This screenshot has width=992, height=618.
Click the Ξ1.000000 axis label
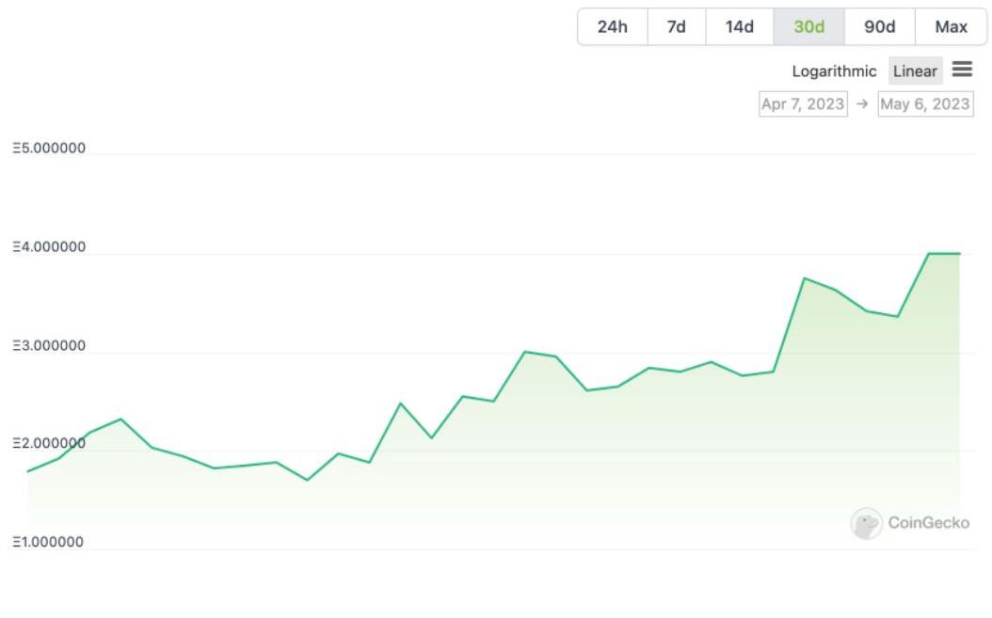49,542
